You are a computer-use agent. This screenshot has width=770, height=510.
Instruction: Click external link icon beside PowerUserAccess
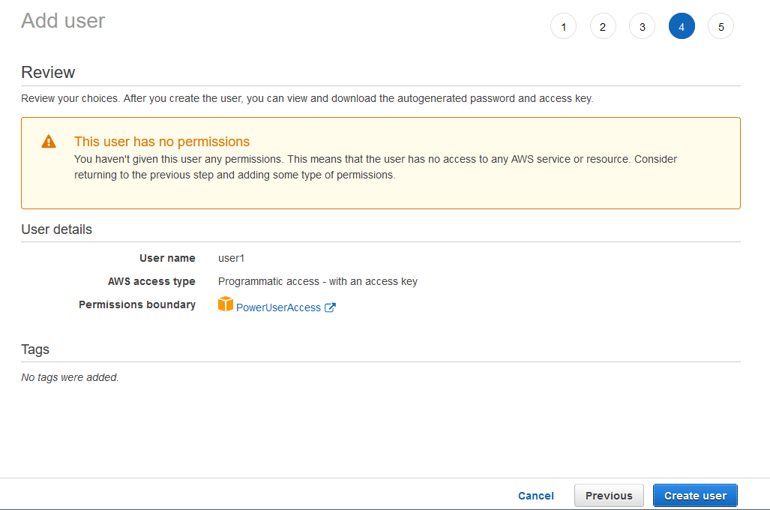[330, 307]
